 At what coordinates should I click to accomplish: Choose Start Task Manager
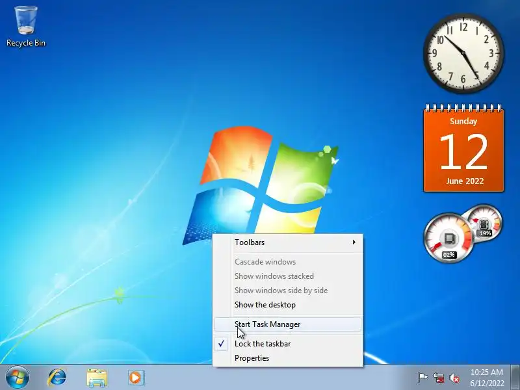[287, 324]
